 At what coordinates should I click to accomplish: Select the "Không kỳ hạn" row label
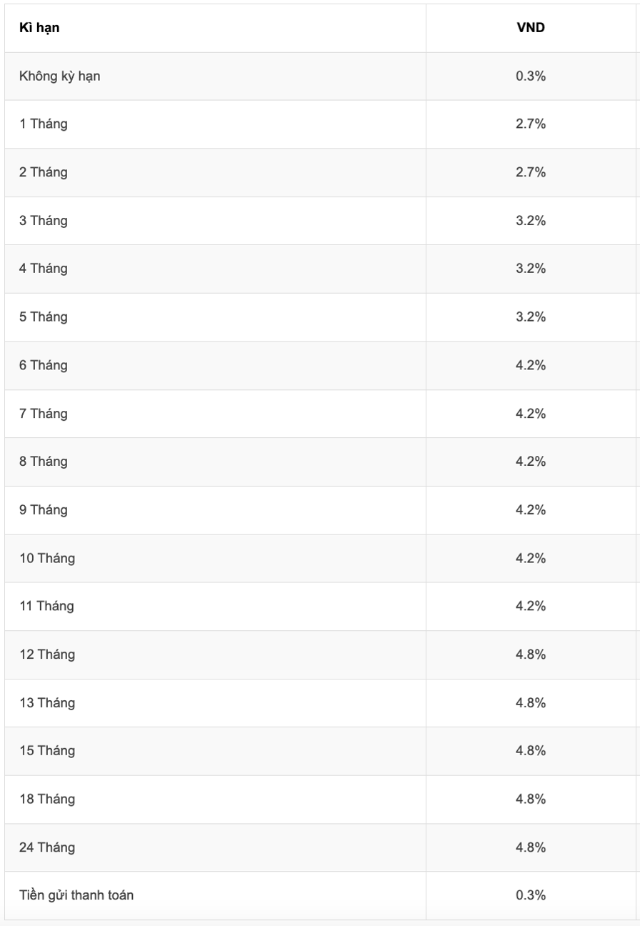[59, 76]
